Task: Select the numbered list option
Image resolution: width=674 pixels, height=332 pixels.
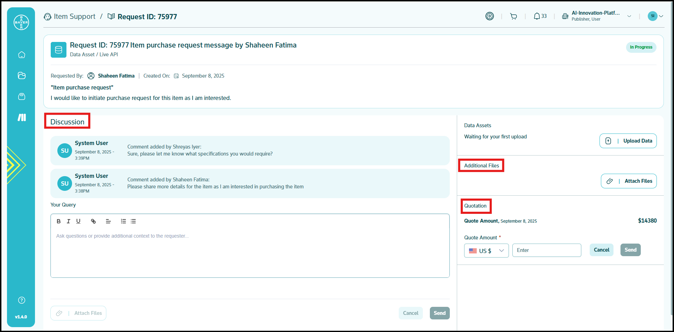Action: pos(123,221)
